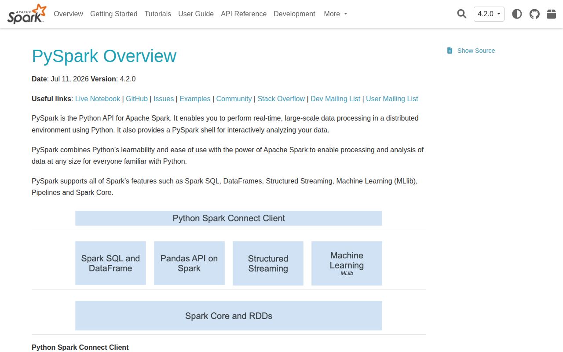This screenshot has height=352, width=563.
Task: Click the PySpark Overview heading
Action: click(x=104, y=56)
